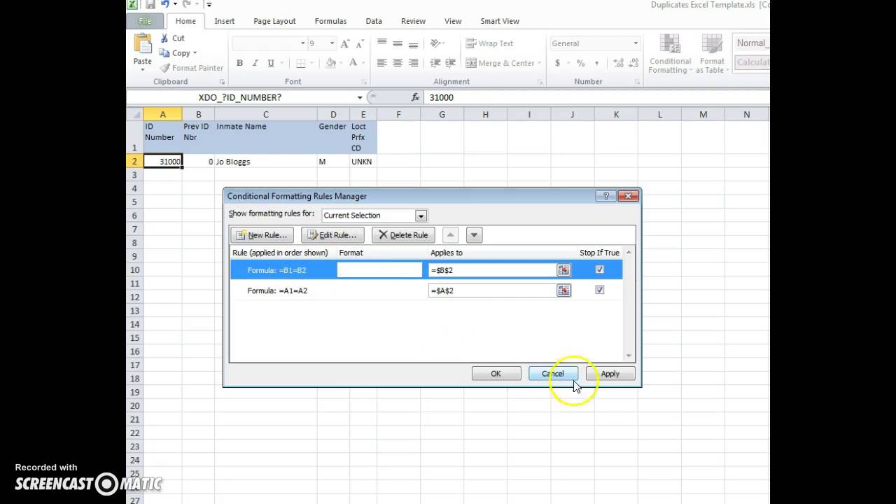Open the Font Color A button
This screenshot has width=896, height=504.
tap(353, 63)
